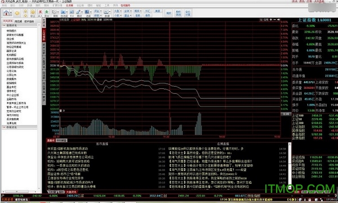
Task: Switch to the 技术指标 sidebar tab
Action: 29,21
